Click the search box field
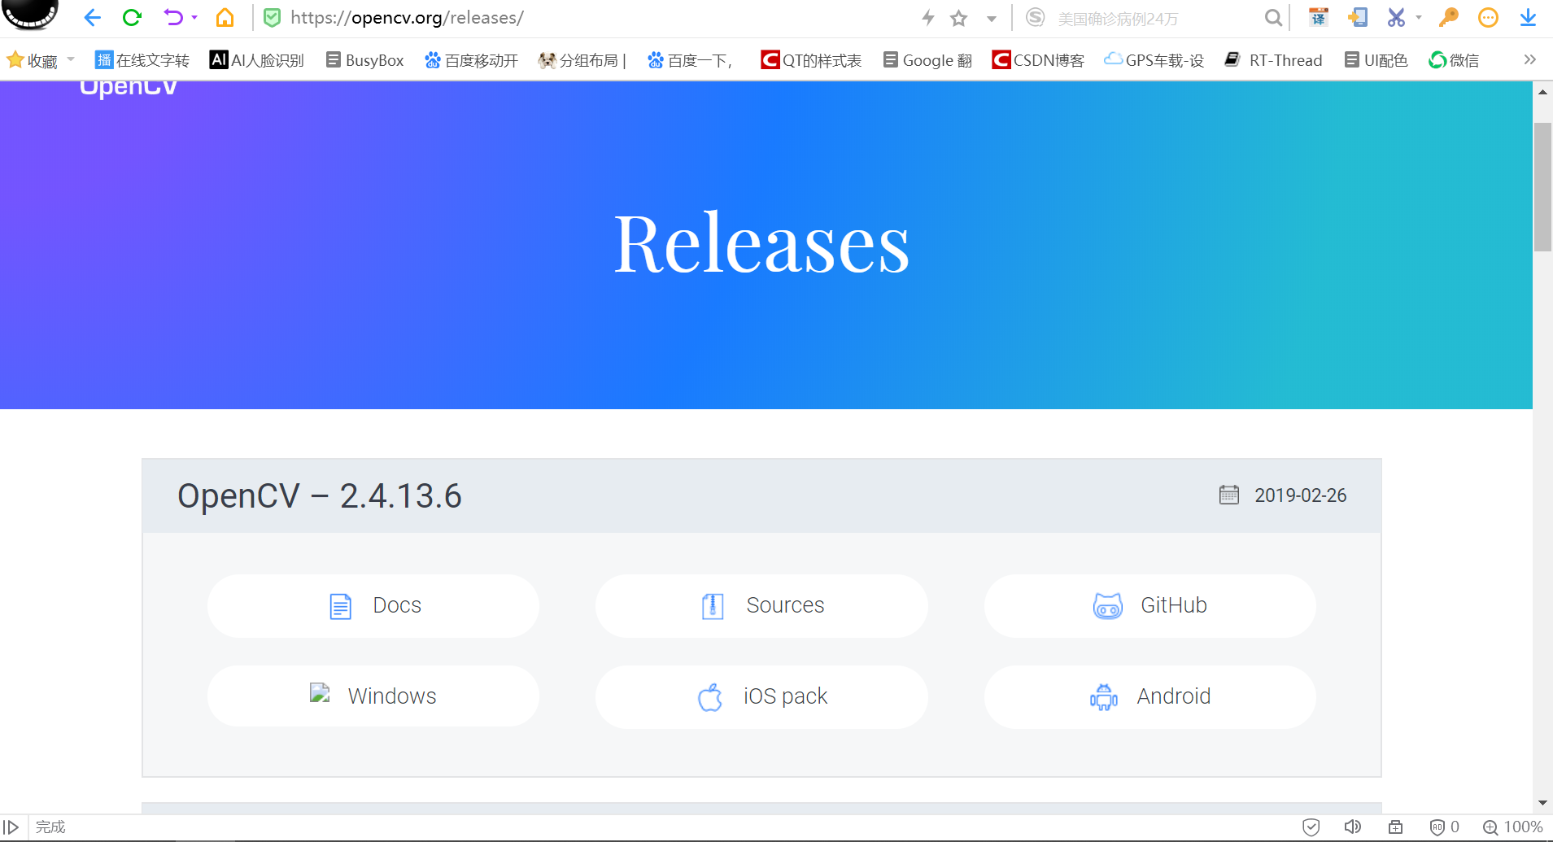The image size is (1553, 842). 1155,18
